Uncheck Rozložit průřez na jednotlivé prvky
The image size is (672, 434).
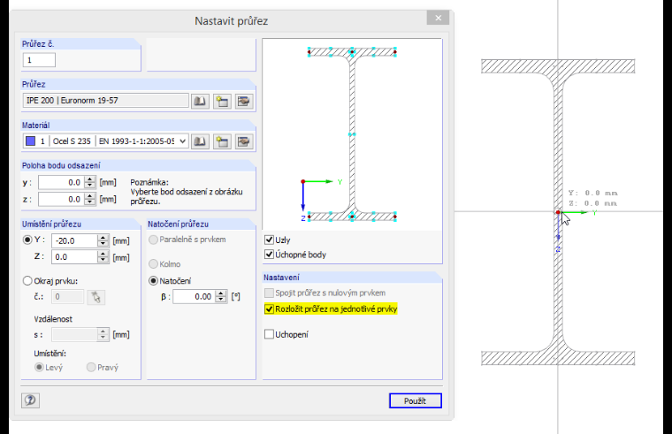pos(269,308)
